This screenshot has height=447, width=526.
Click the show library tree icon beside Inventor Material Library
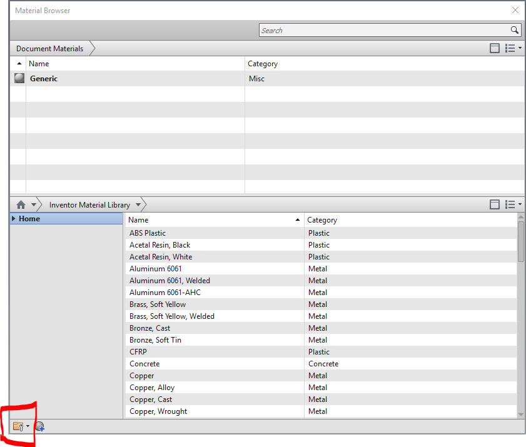click(x=494, y=204)
